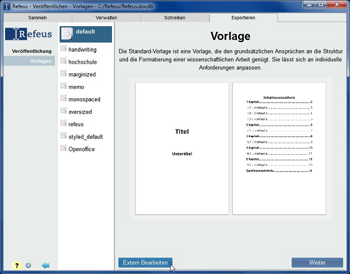Open the Verwalten tab
The image size is (350, 274).
tap(106, 18)
